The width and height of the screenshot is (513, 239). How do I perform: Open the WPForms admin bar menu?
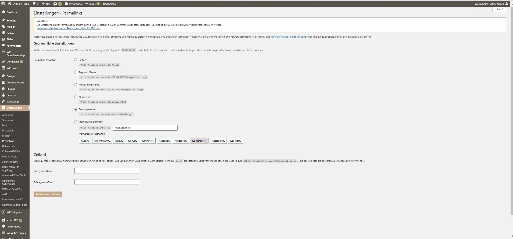coord(92,4)
